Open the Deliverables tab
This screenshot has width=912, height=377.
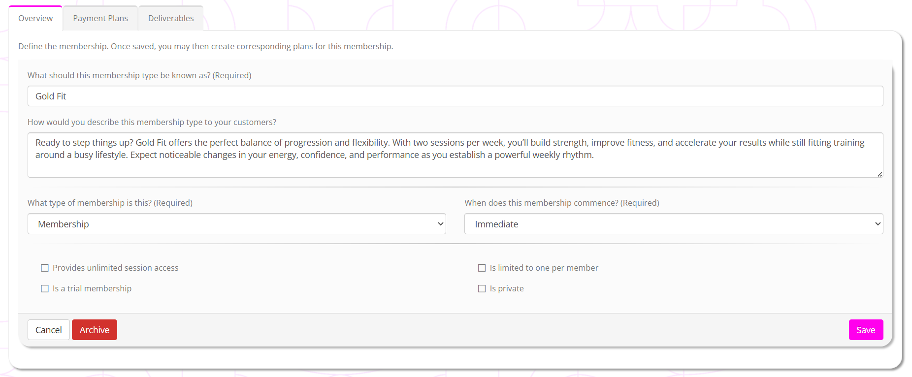(171, 18)
